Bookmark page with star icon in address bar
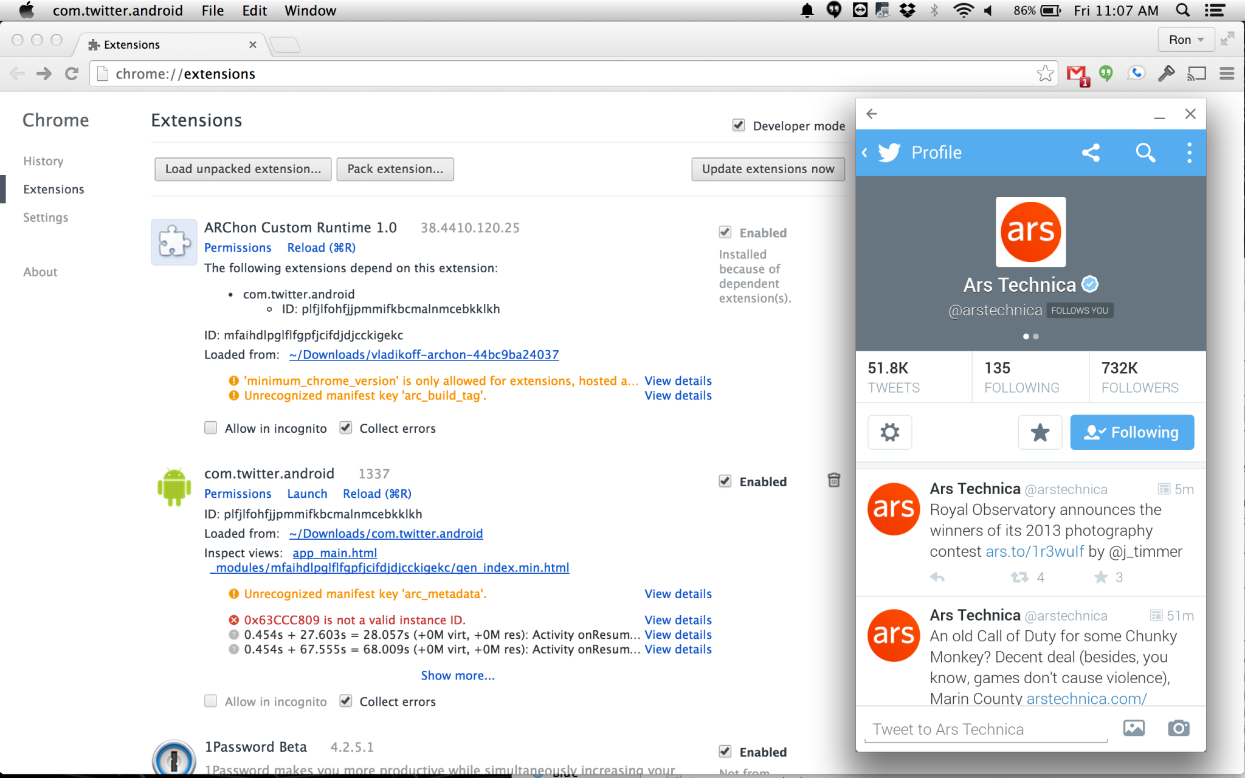 1045,74
